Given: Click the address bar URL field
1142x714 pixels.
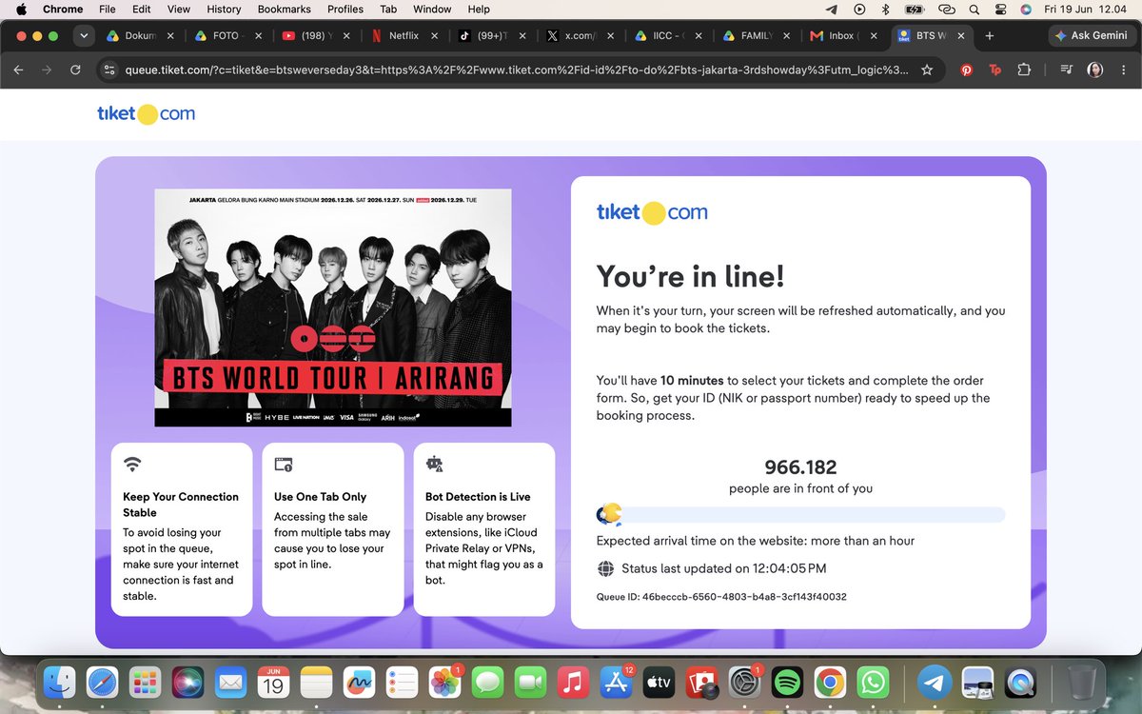Looking at the screenshot, I should point(517,69).
